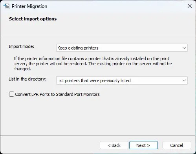Click the 'Import mode:' label
Image resolution: width=196 pixels, height=154 pixels.
coord(22,46)
